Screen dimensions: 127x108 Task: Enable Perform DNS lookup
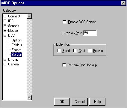pyautogui.click(x=64, y=65)
